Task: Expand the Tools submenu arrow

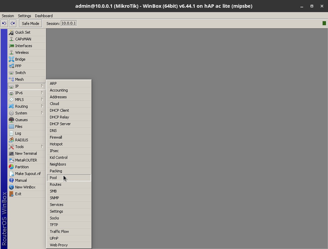Action: pyautogui.click(x=42, y=147)
